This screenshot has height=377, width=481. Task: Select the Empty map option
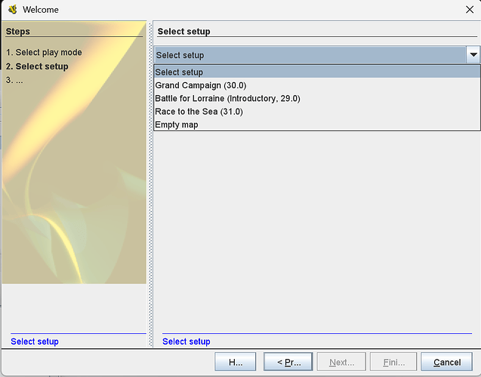(317, 124)
